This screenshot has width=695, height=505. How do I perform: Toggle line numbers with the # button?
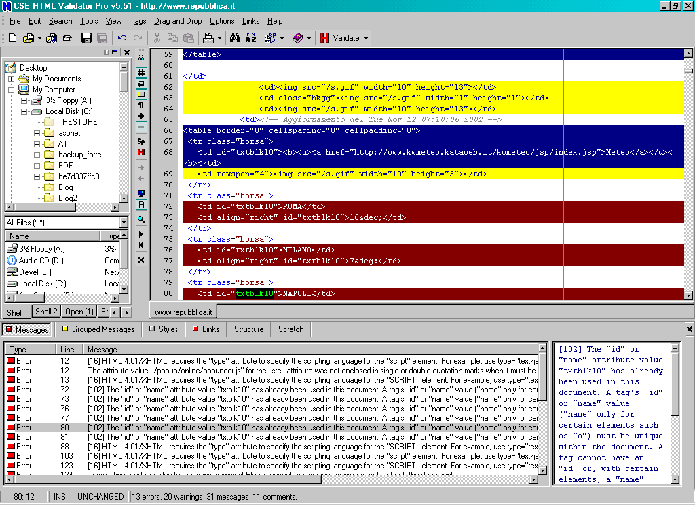tap(141, 73)
